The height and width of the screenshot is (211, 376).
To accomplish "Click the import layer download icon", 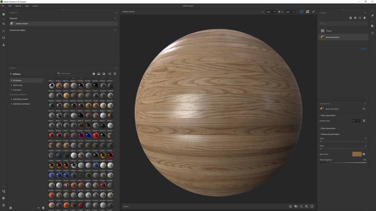I will pyautogui.click(x=360, y=18).
